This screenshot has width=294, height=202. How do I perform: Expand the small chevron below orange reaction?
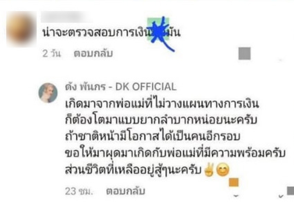pyautogui.click(x=236, y=196)
